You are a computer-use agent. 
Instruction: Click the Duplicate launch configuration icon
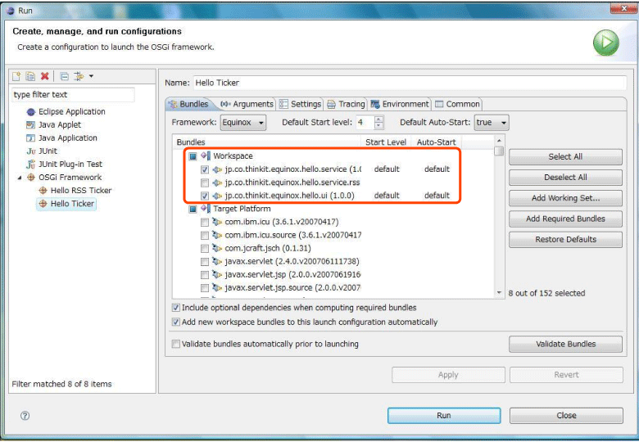[30, 76]
